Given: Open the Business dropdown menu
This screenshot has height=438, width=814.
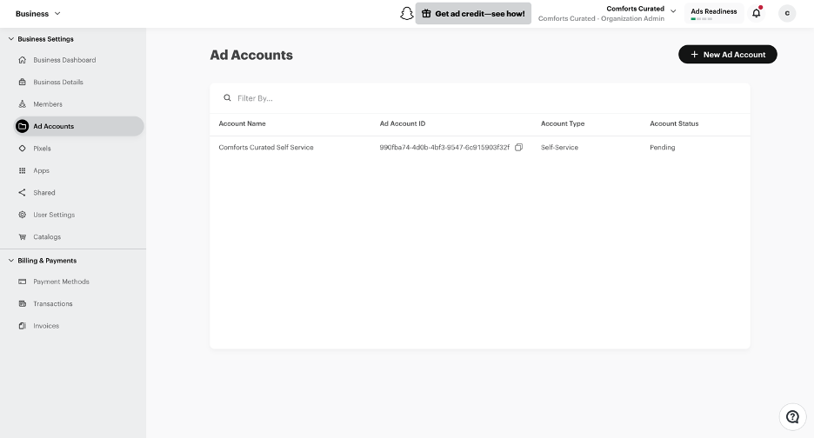Looking at the screenshot, I should [x=38, y=14].
